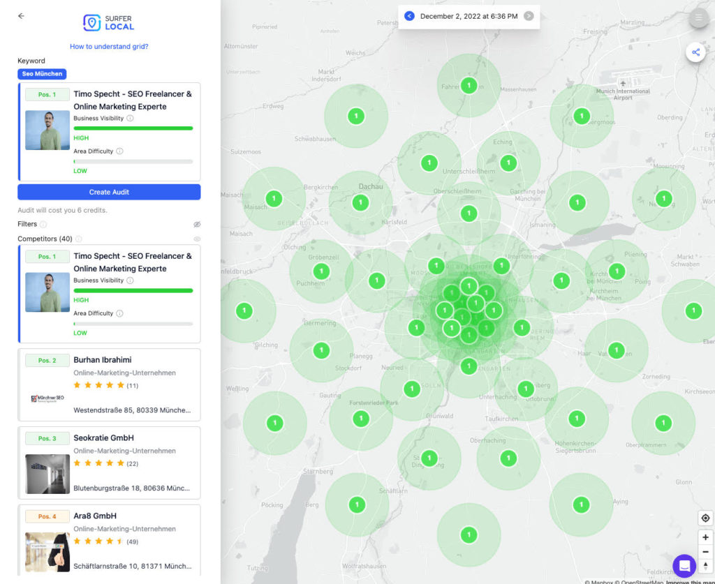Click the Ara8 GmbH thumbnail image
The width and height of the screenshot is (715, 584).
point(47,552)
